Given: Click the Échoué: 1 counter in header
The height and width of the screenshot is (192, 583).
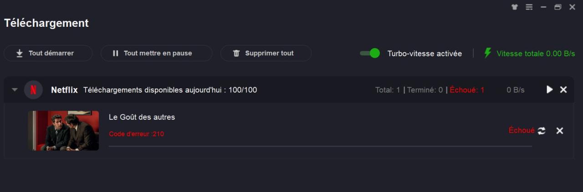Looking at the screenshot, I should [467, 90].
